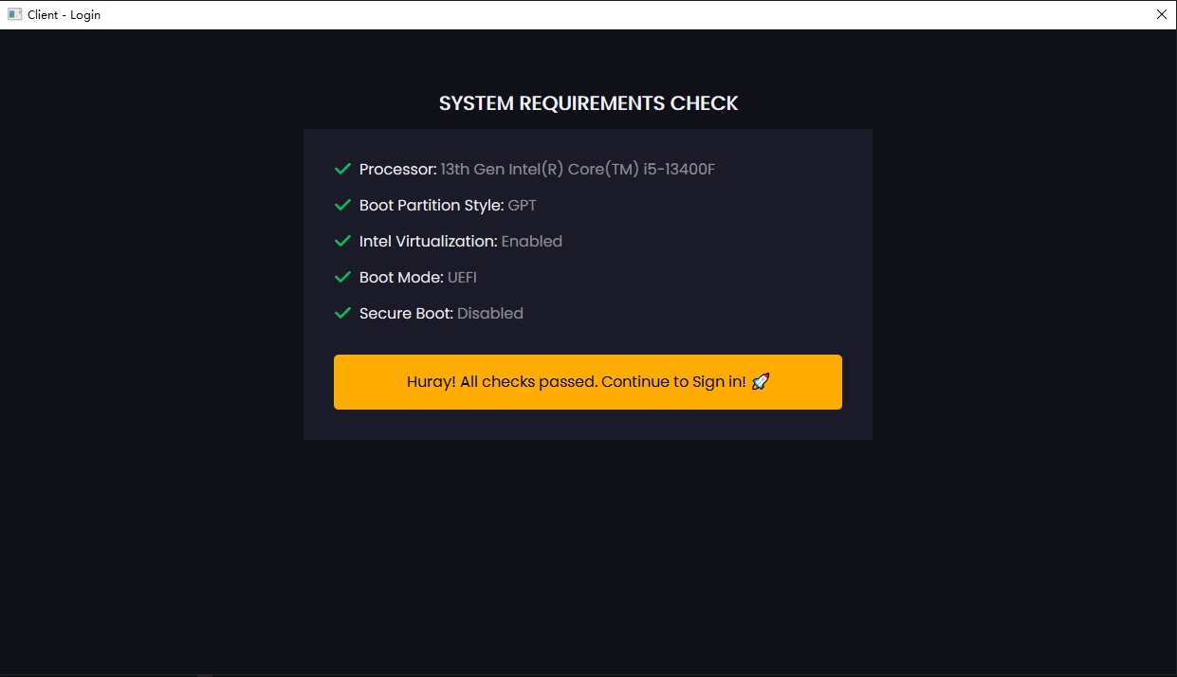Click the Secure Boot checkmark icon
1177x677 pixels.
pyautogui.click(x=342, y=314)
